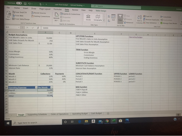Expand the Get Data dropdown arrow
Image resolution: width=182 pixels, height=136 pixels.
[10, 19]
